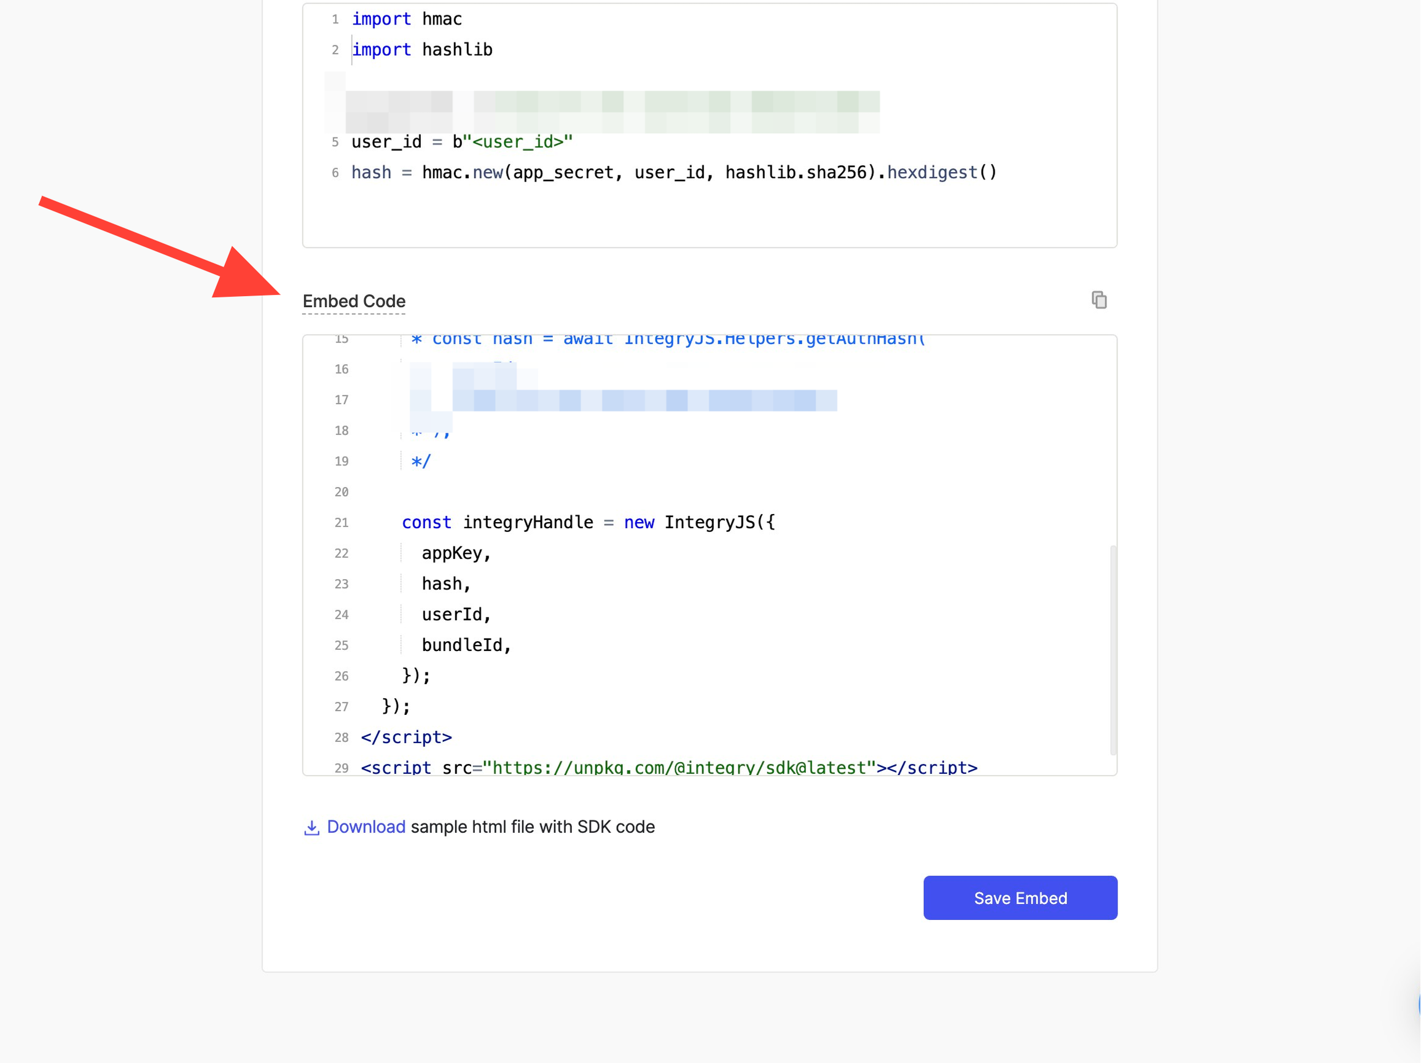Click line 'import hmac' in Python snippet
The width and height of the screenshot is (1421, 1063).
pyautogui.click(x=407, y=19)
